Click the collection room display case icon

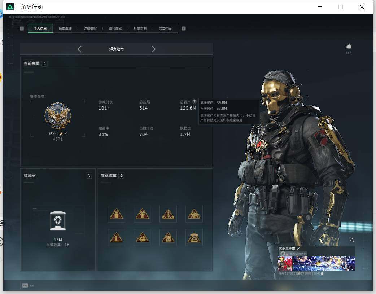(x=58, y=221)
